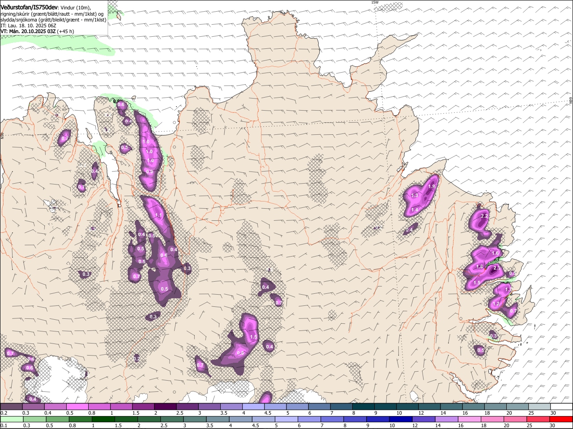This screenshot has width=573, height=429.
Task: Click the 0.1 label under the lower legend
Action: [4, 426]
